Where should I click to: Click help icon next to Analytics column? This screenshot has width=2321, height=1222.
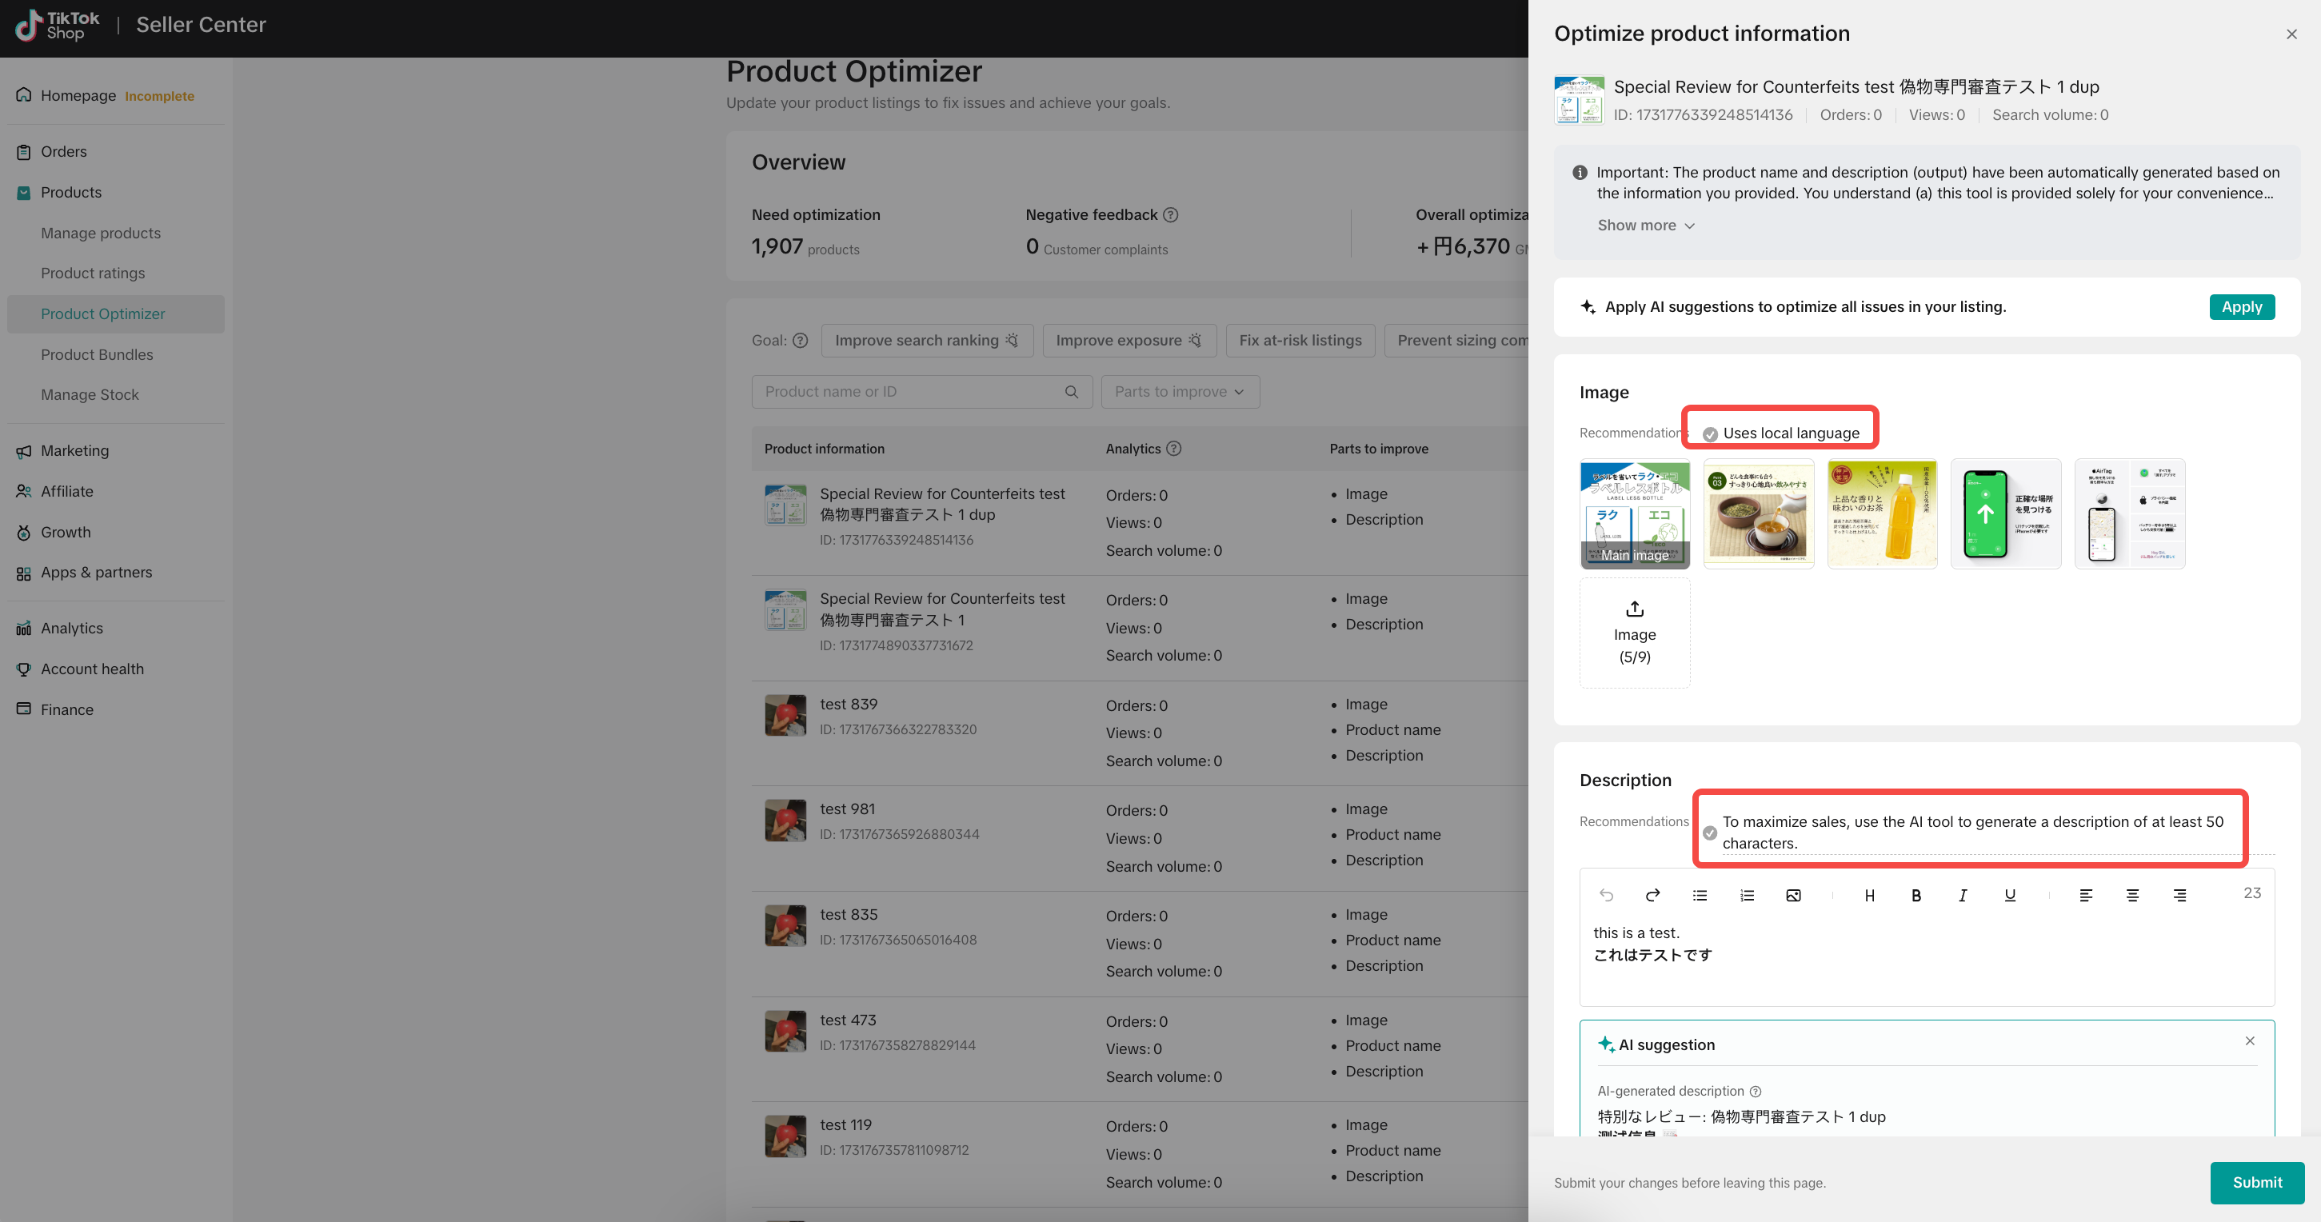1173,449
